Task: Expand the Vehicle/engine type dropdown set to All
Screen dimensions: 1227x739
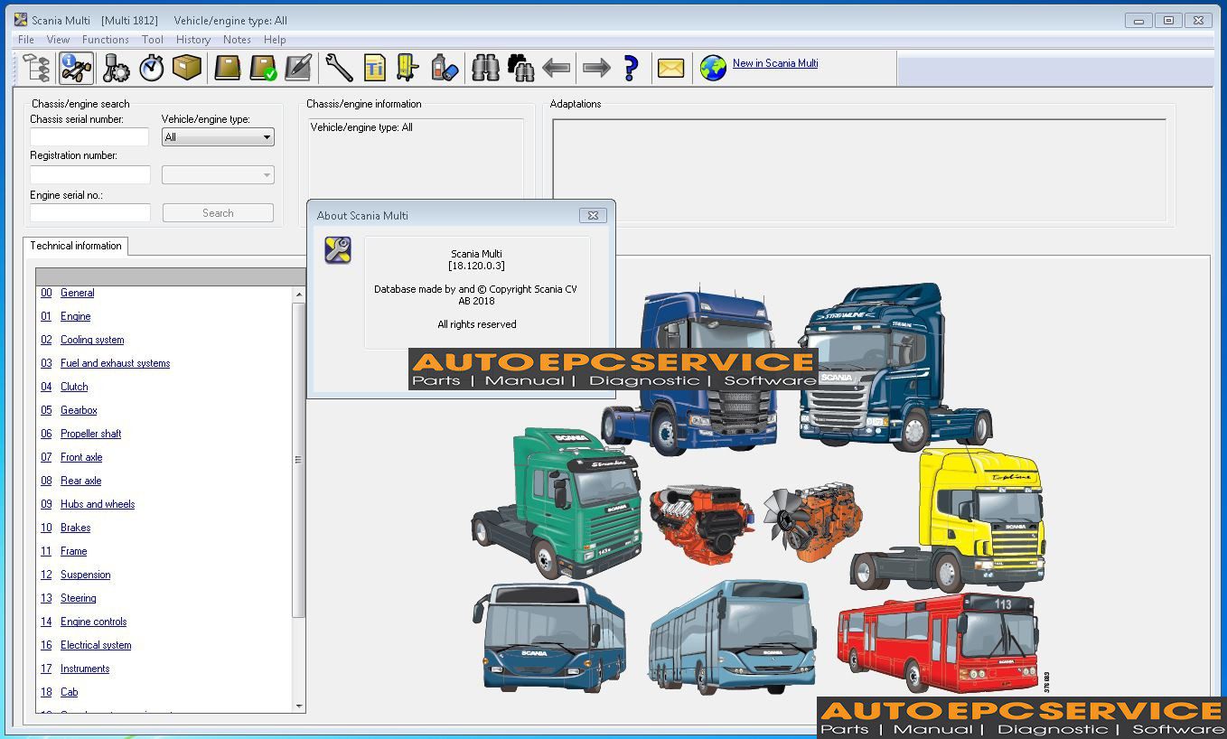Action: pos(218,137)
